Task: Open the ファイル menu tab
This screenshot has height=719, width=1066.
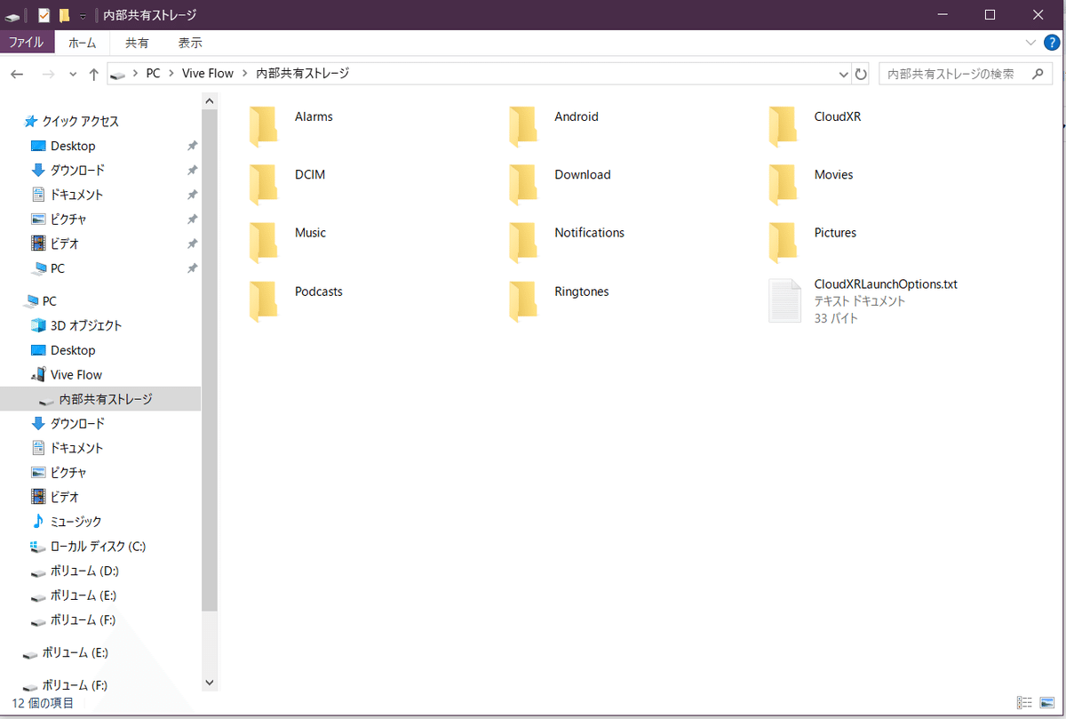Action: [27, 43]
